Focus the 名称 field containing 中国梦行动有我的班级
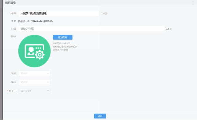Screen dimensions: 197x120 coord(59,13)
